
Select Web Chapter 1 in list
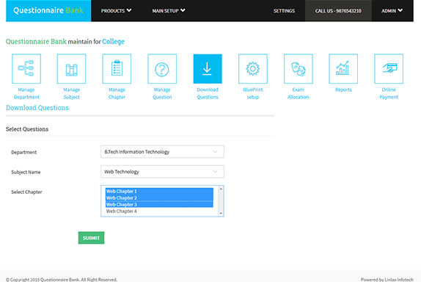click(x=159, y=191)
